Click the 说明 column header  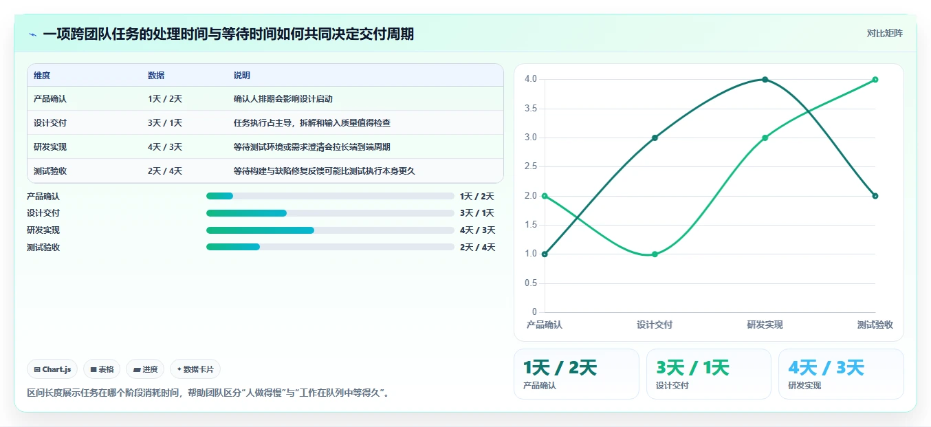242,76
